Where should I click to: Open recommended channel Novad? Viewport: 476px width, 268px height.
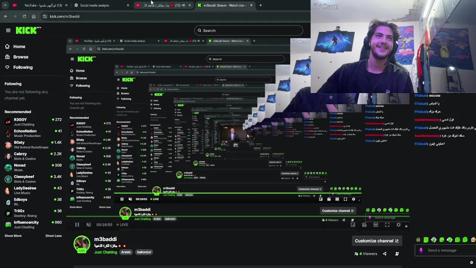pos(33,167)
